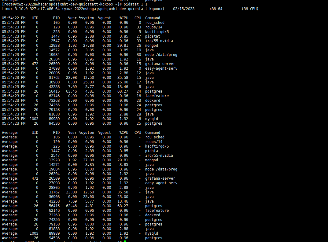Click PID "56415" in the 05:54:23 PM row
The image size is (328, 242).
click(54, 91)
